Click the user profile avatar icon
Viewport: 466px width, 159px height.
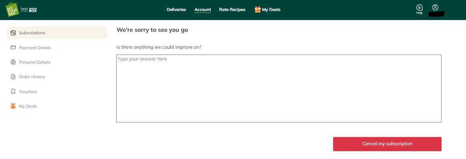[435, 8]
